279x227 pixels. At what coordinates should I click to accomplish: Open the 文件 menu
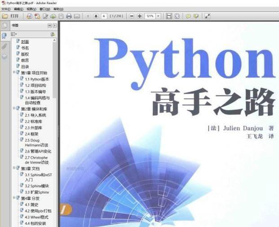(6, 9)
